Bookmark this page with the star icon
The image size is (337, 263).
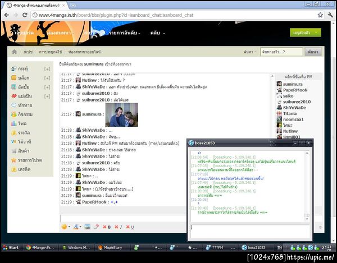coord(320,15)
